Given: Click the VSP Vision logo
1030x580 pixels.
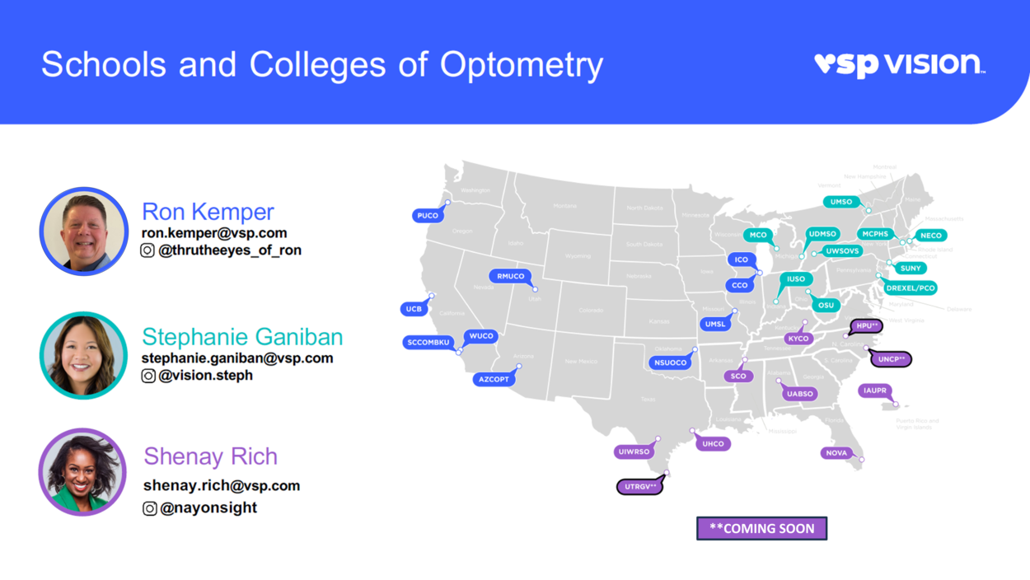Looking at the screenshot, I should [899, 64].
